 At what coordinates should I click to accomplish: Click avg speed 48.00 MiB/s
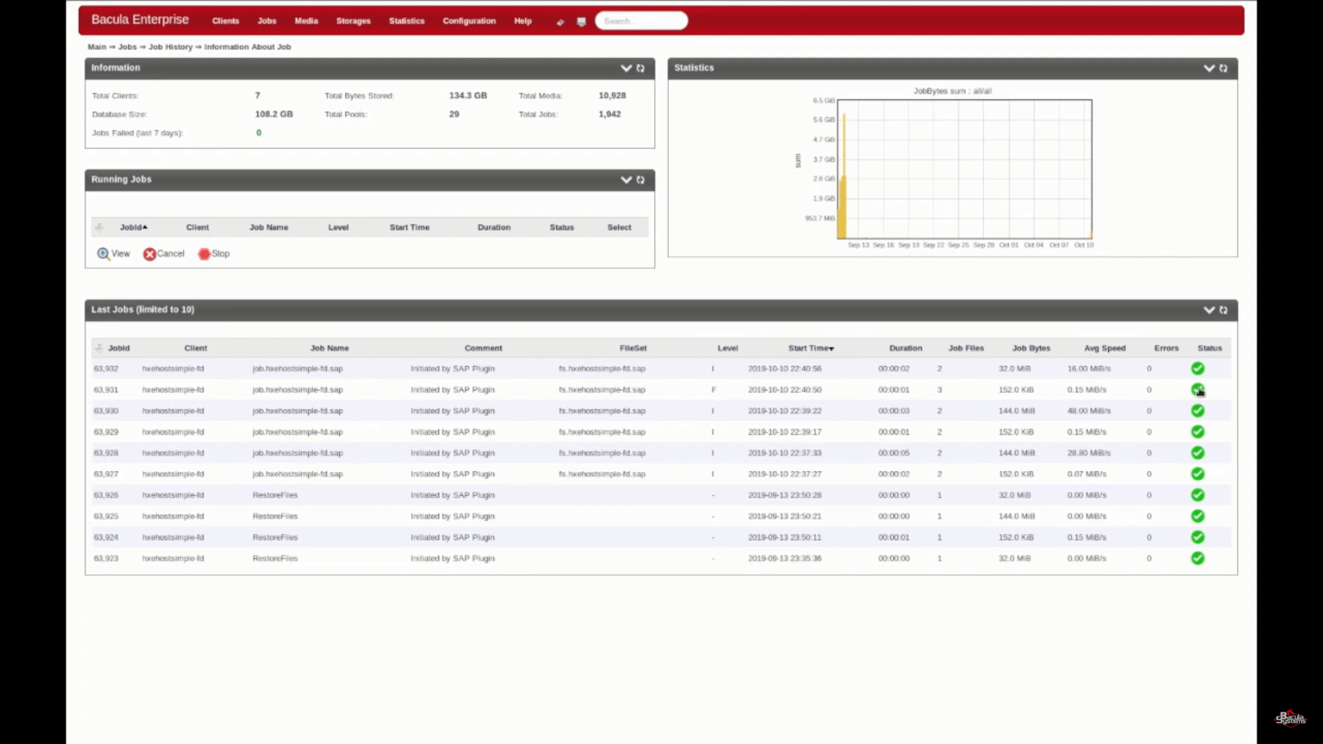pos(1089,411)
